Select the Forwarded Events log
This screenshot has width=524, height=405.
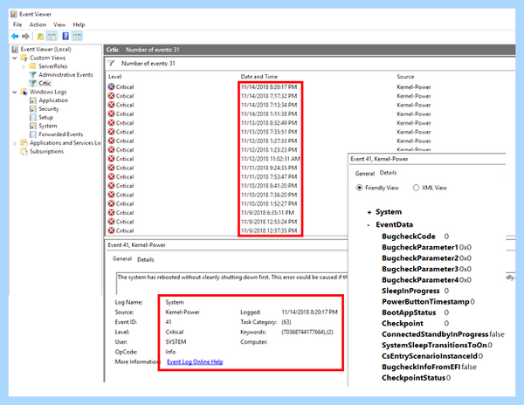[x=61, y=134]
